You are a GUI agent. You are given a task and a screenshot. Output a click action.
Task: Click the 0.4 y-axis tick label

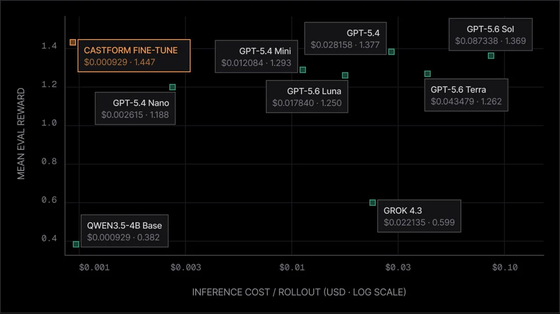pos(49,239)
